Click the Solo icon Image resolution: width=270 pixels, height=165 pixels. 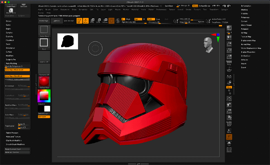pyautogui.click(x=229, y=144)
